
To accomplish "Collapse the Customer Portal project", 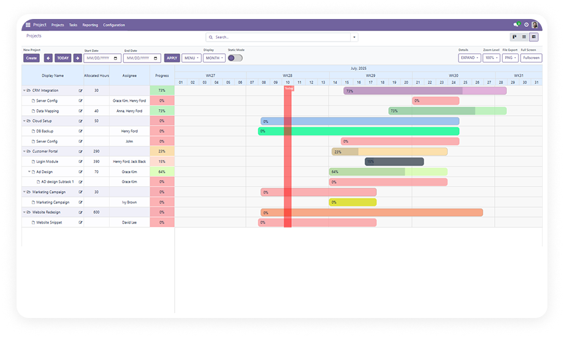I will [x=25, y=151].
